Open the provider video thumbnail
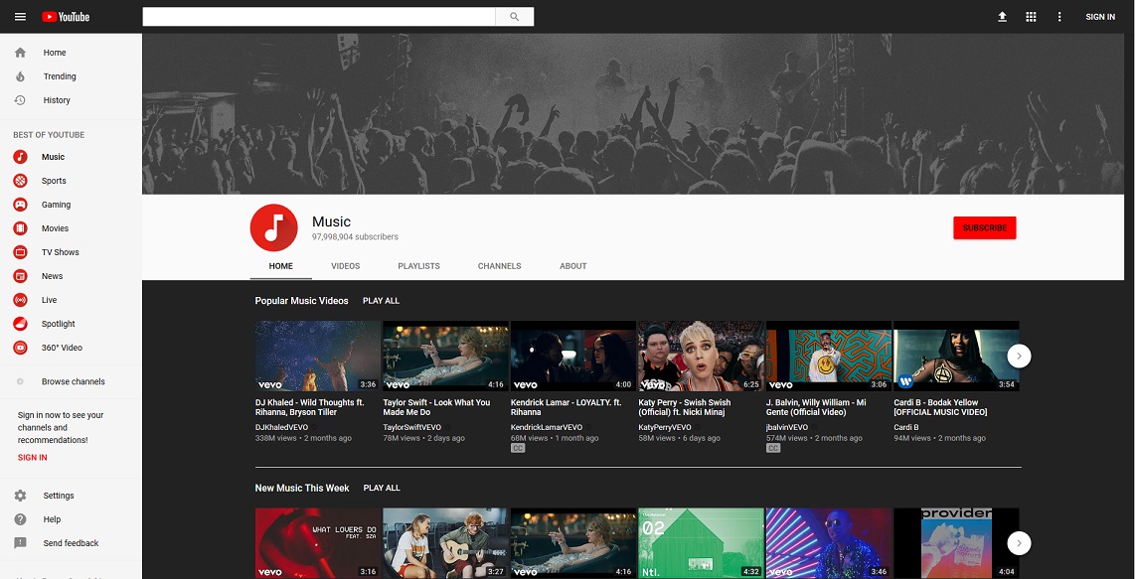 (x=956, y=543)
